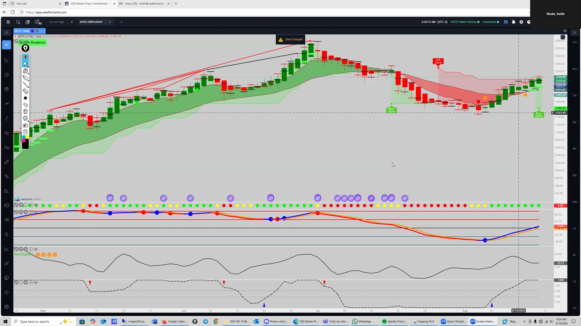The image size is (581, 326).
Task: Toggle the gray T badge on NFLX tab
Action: click(37, 31)
